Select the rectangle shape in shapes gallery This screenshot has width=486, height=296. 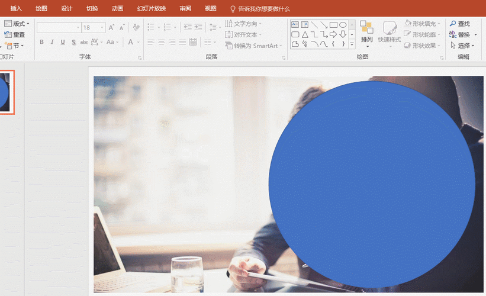coord(333,25)
